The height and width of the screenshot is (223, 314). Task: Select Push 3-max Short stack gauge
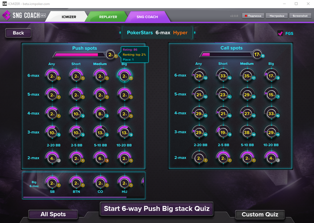pyautogui.click(x=77, y=132)
